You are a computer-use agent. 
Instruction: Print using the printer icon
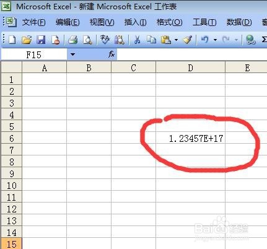(72, 39)
